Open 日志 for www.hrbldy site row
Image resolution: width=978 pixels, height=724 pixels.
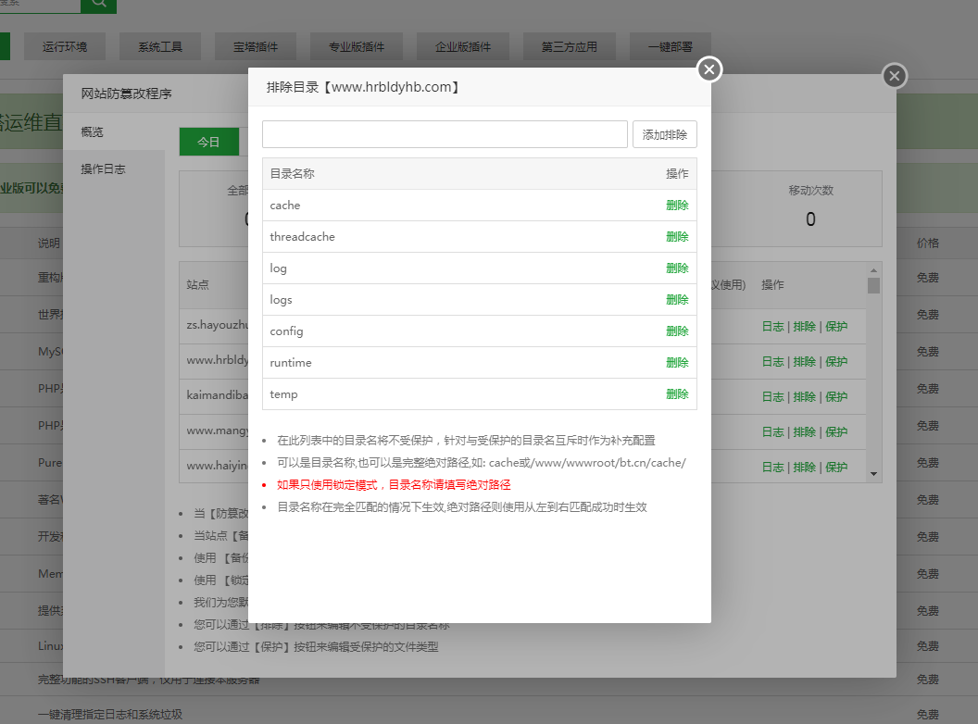[772, 362]
